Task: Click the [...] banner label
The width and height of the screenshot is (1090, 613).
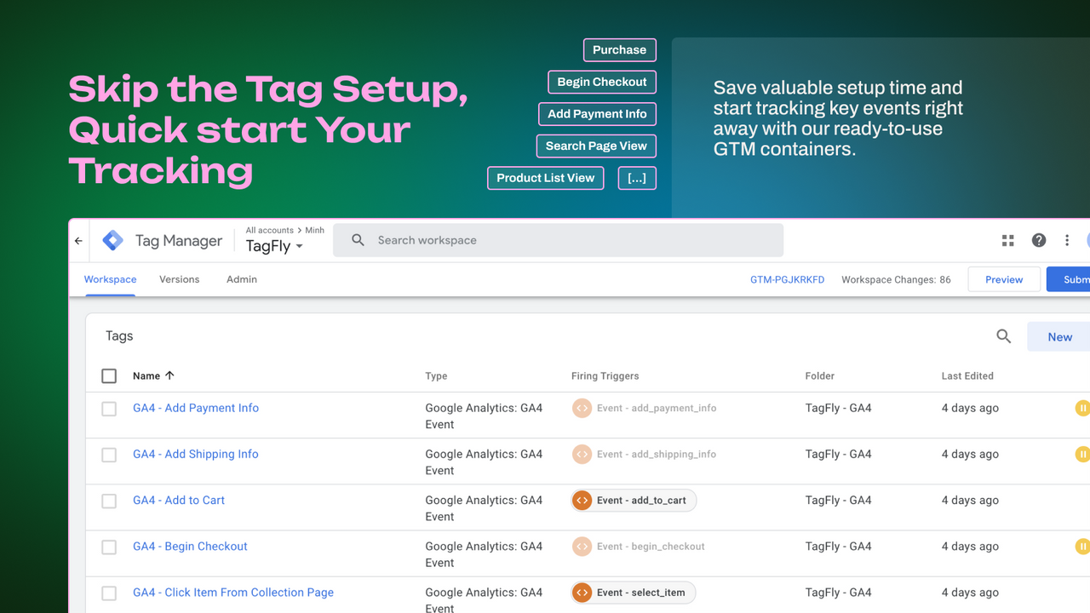Action: (x=637, y=178)
